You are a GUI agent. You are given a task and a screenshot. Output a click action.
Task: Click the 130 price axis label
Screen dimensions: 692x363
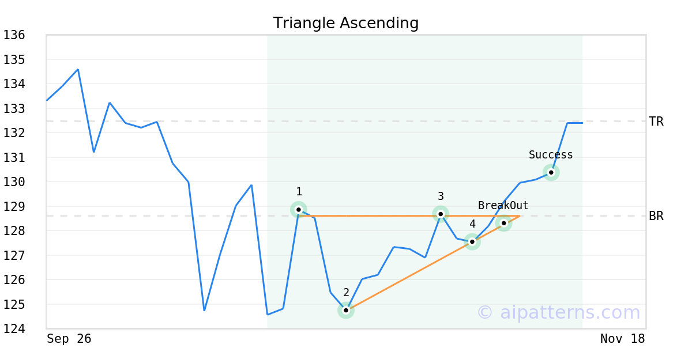click(14, 181)
